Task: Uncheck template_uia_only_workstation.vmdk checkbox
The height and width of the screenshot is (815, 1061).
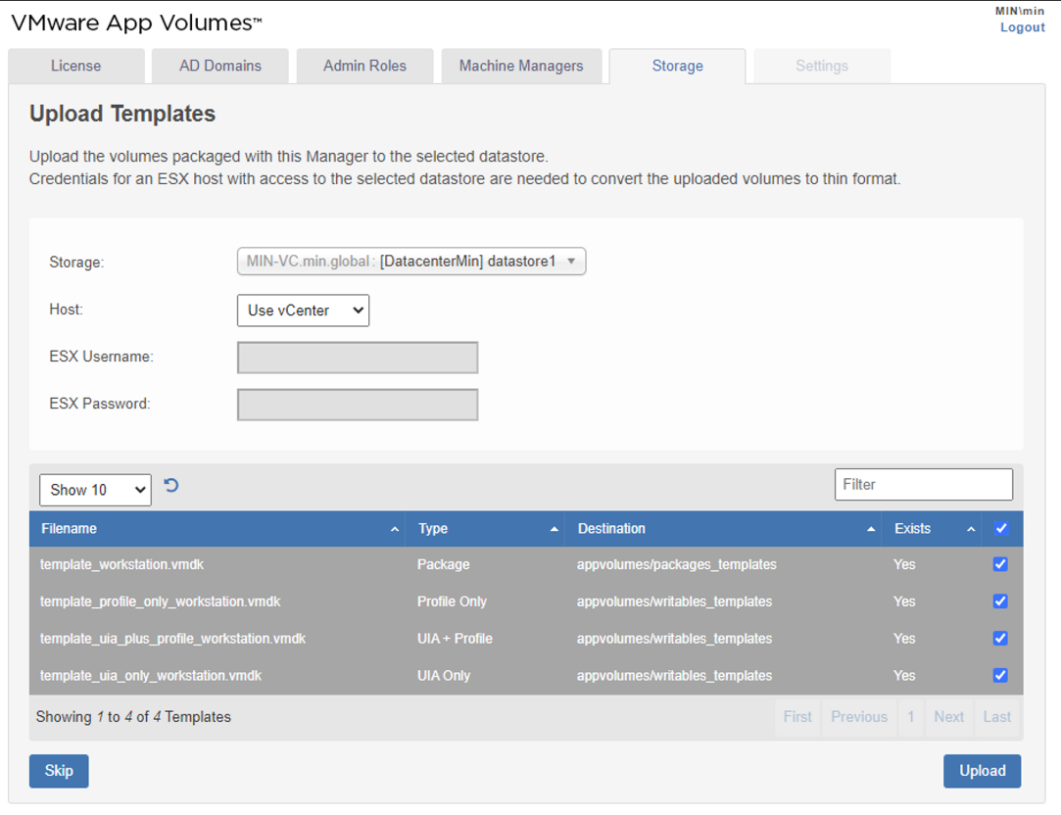Action: tap(1000, 675)
